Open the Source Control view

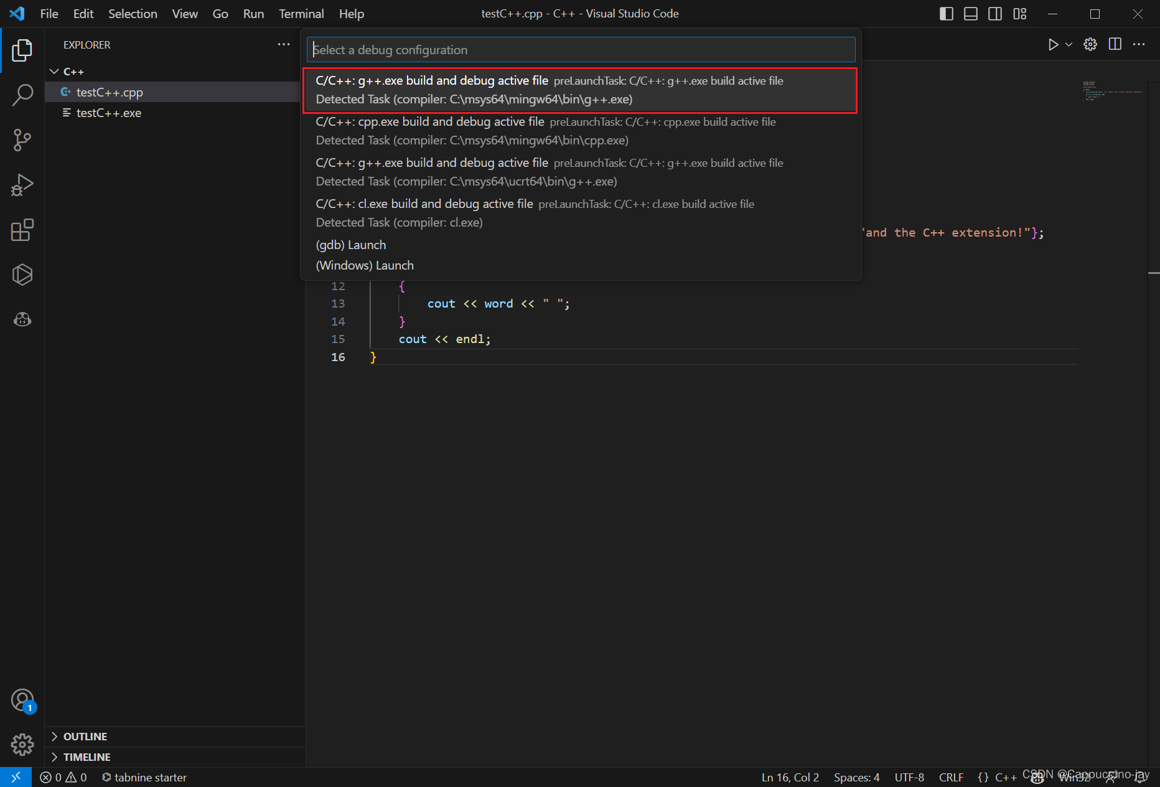[x=22, y=140]
